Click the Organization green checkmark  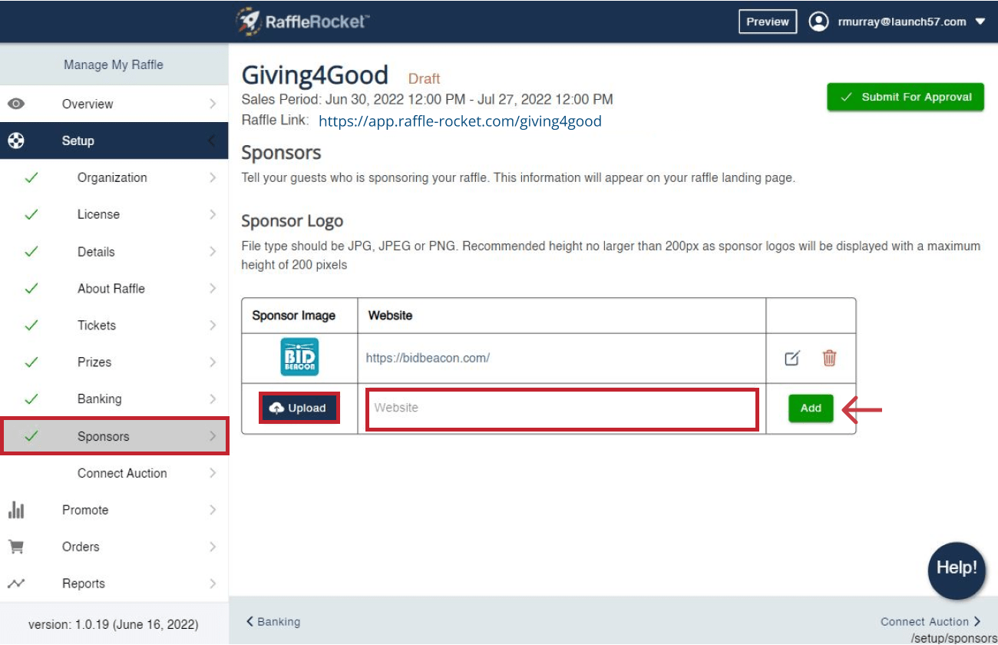(x=31, y=177)
